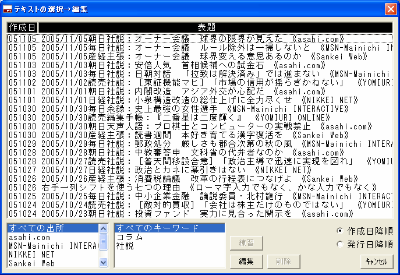
Task: Click the greyed-out 削除 button
Action: pyautogui.click(x=284, y=262)
